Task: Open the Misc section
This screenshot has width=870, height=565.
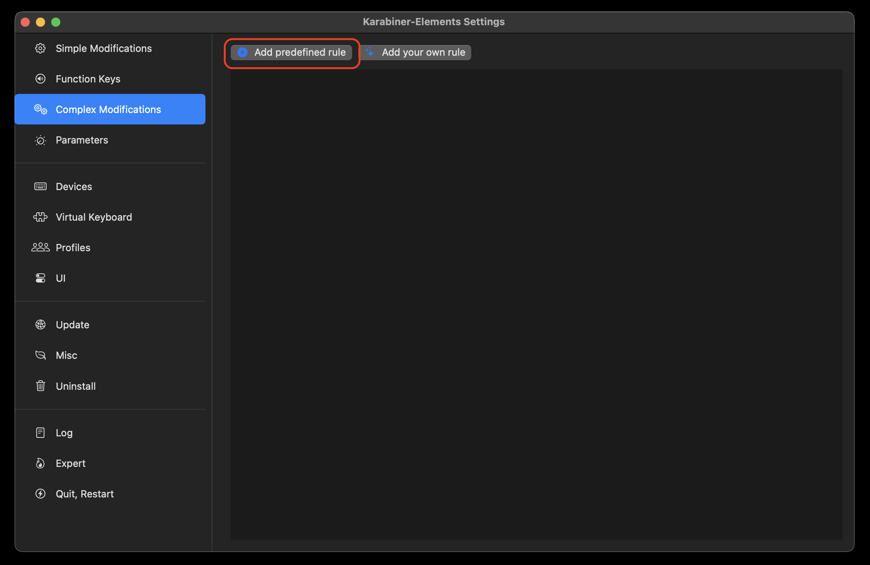Action: (66, 355)
